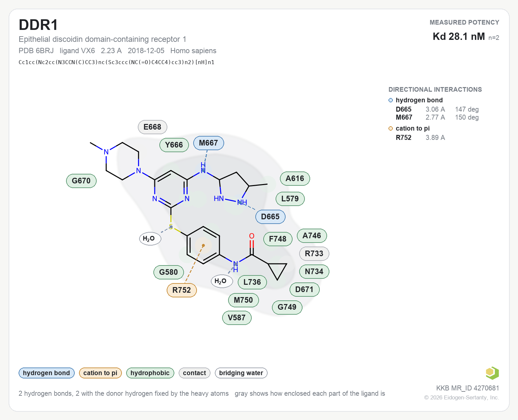
Task: Click the hydrophobic legend pill
Action: click(x=150, y=373)
